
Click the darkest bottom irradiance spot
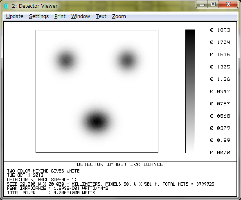pos(97,121)
